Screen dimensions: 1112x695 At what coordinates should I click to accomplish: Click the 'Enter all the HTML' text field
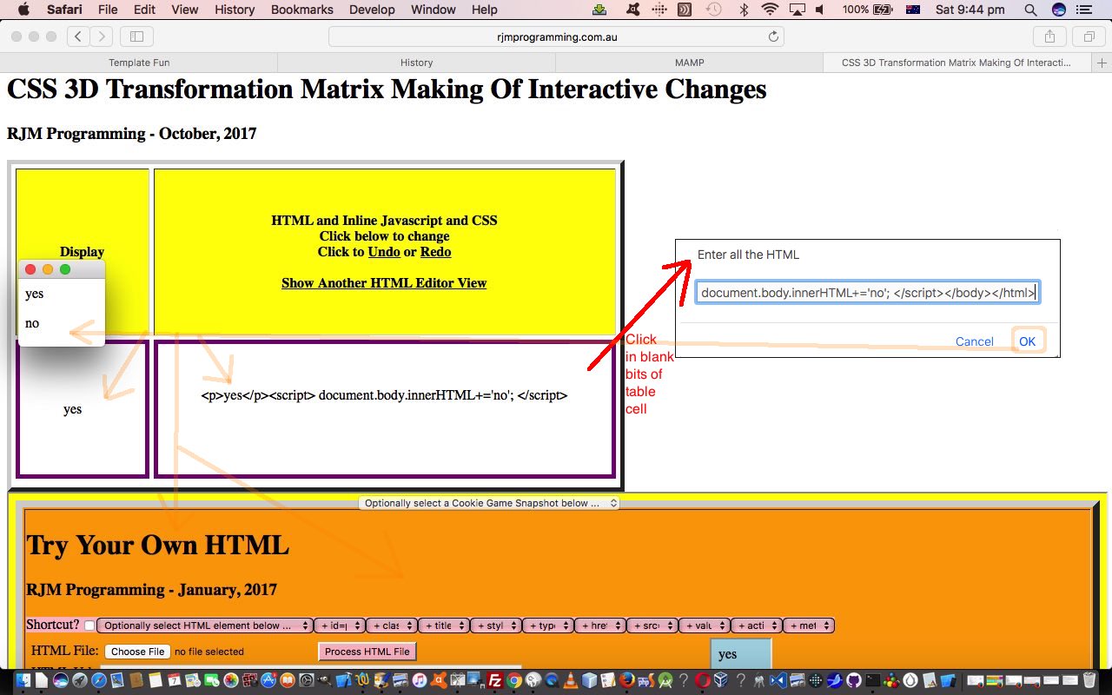(x=867, y=293)
